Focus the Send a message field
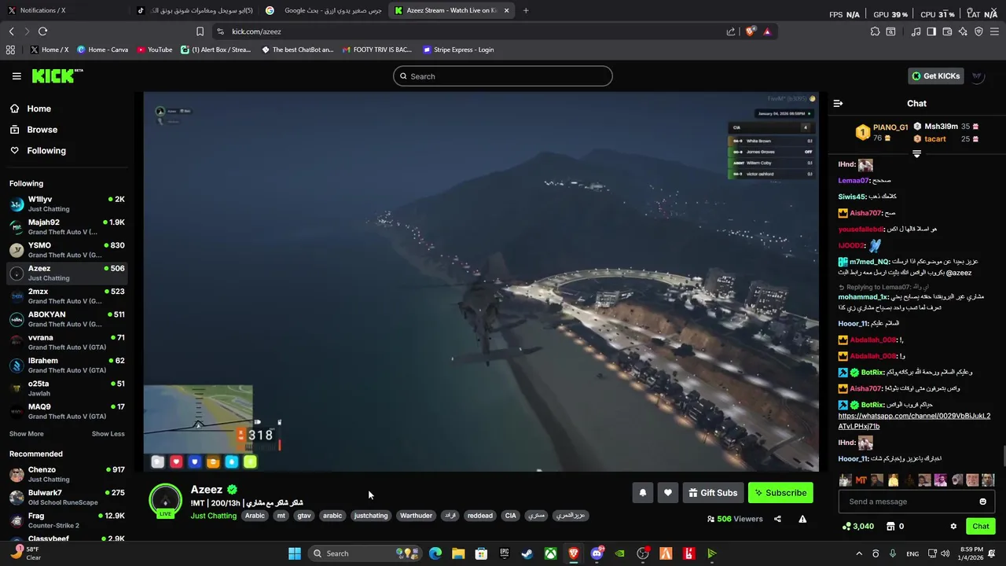Viewport: 1006px width, 566px height. (916, 502)
